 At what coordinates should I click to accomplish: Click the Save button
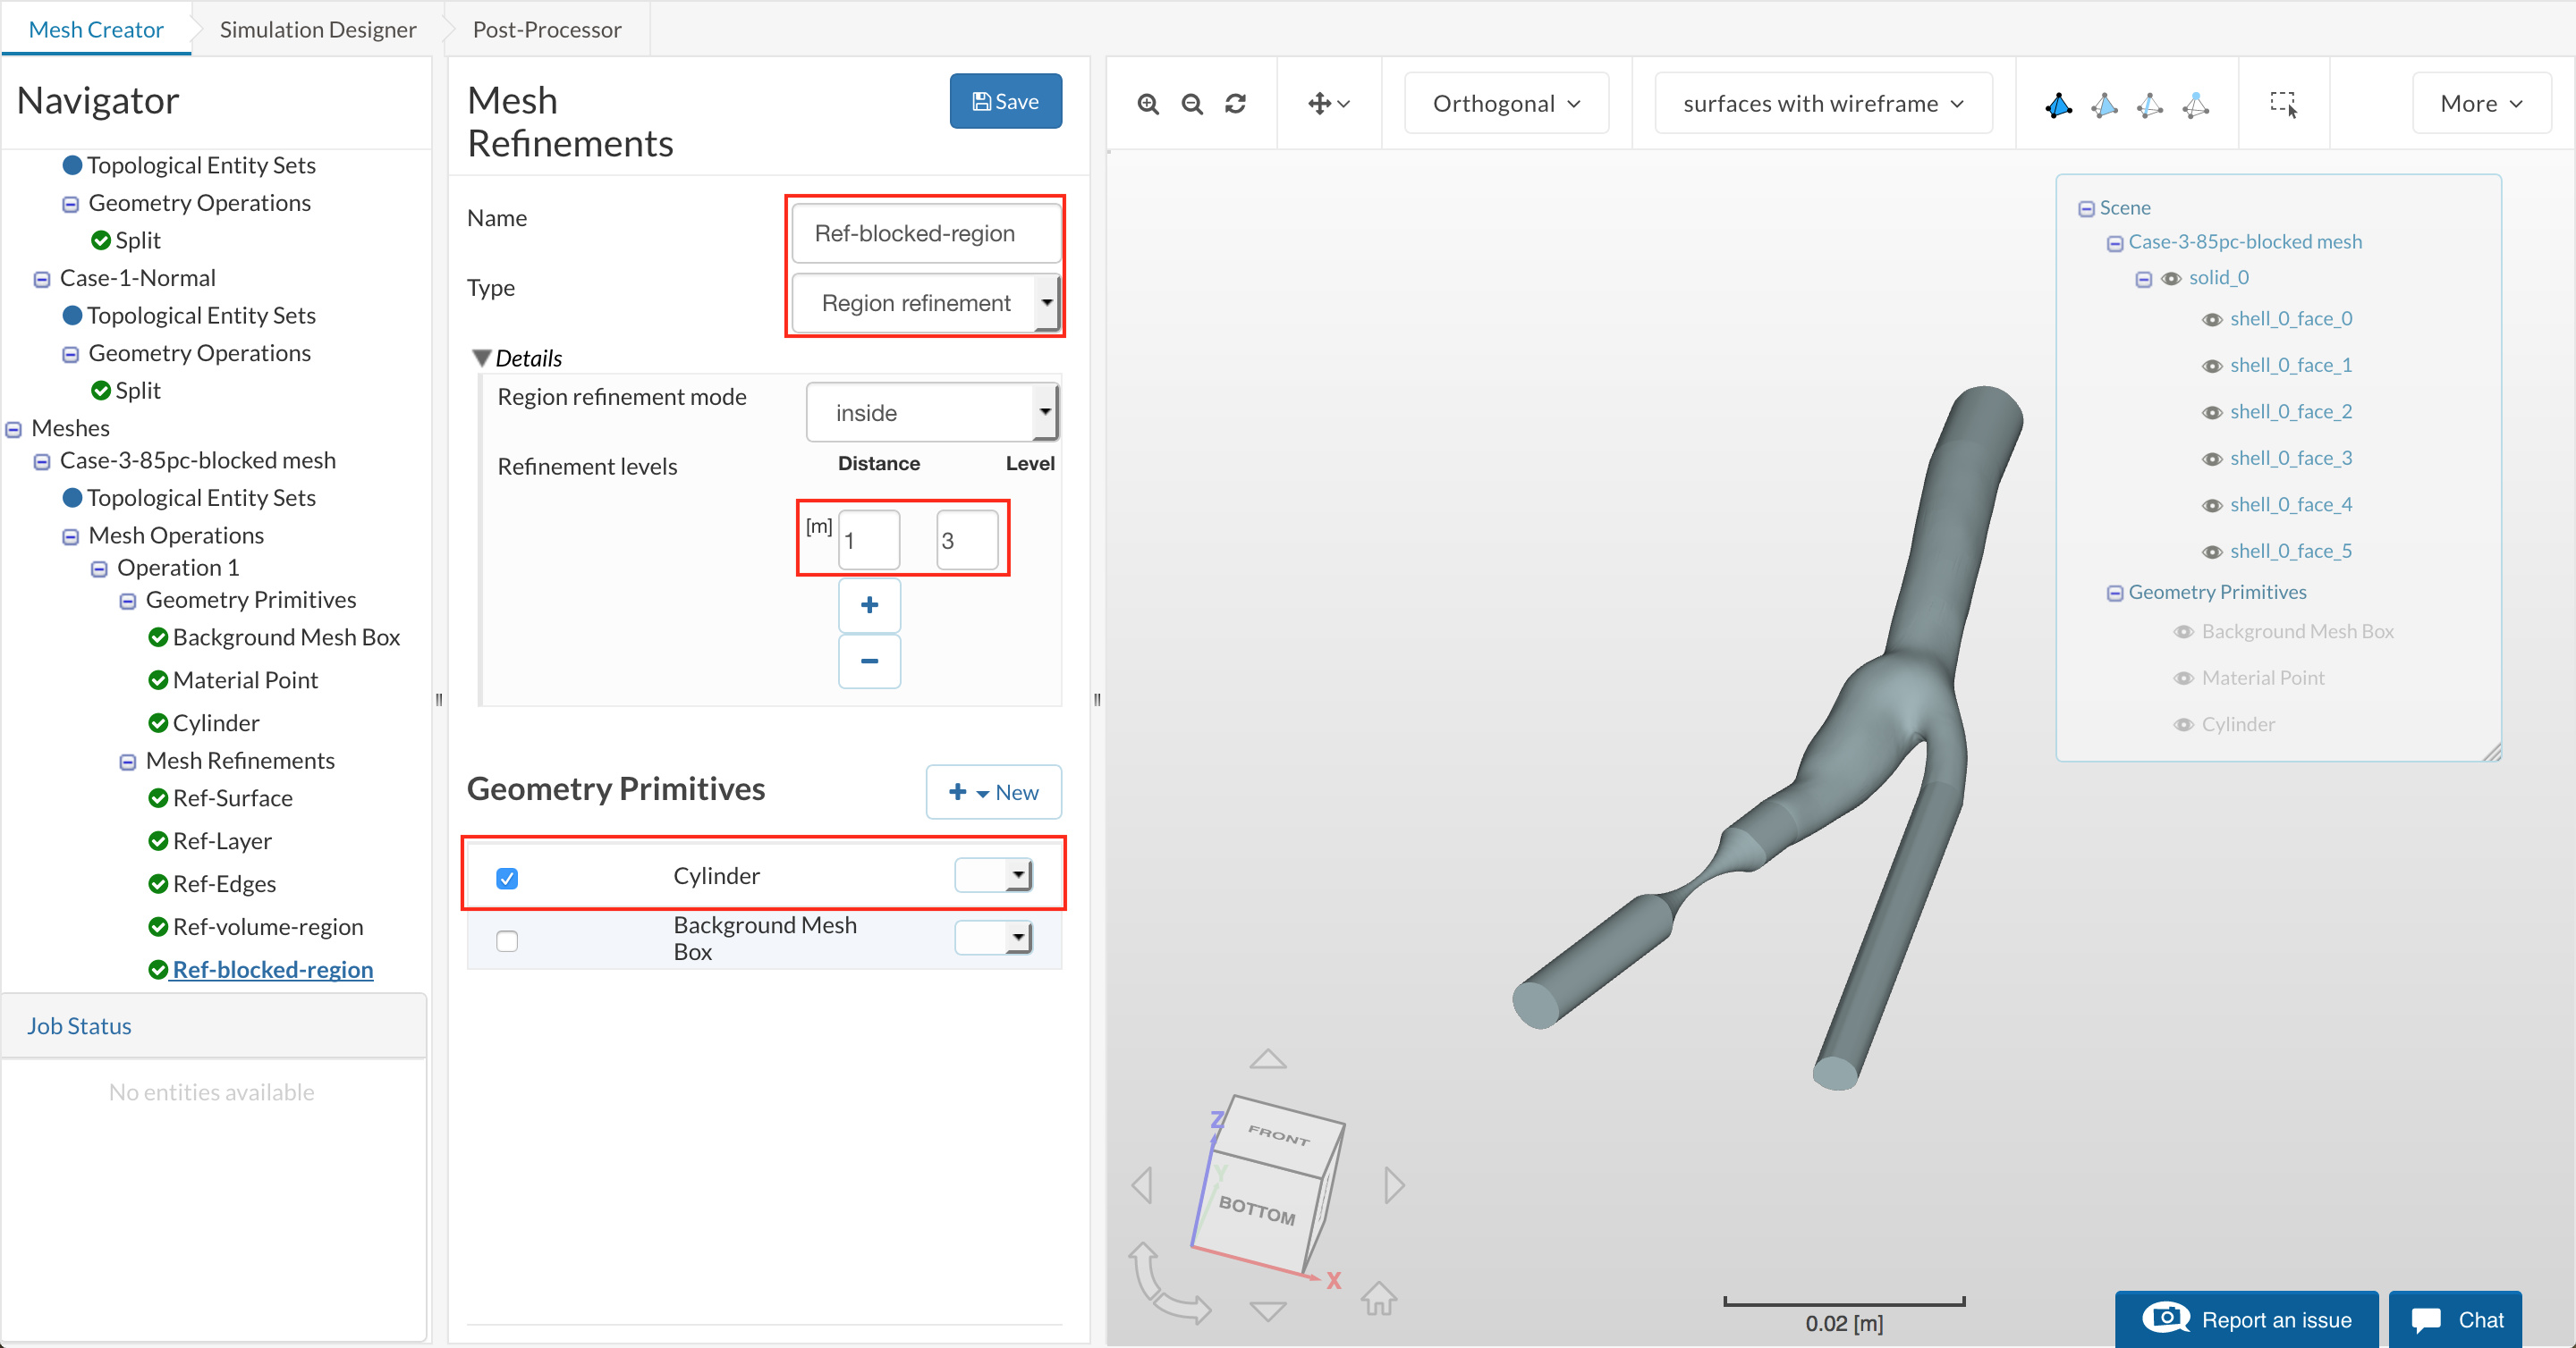pos(1005,101)
